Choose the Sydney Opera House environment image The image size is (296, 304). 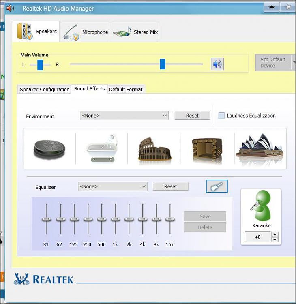click(260, 148)
